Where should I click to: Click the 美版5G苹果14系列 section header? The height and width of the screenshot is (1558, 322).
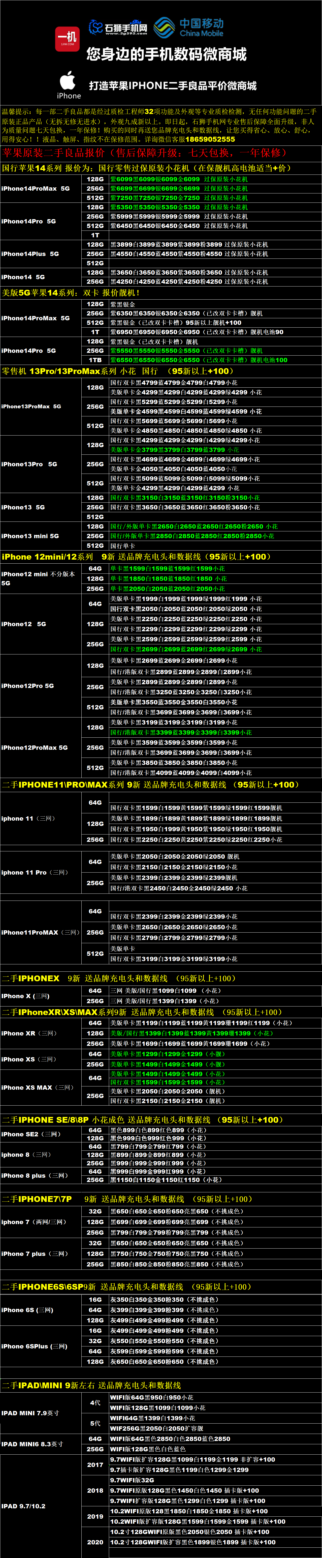point(71,293)
